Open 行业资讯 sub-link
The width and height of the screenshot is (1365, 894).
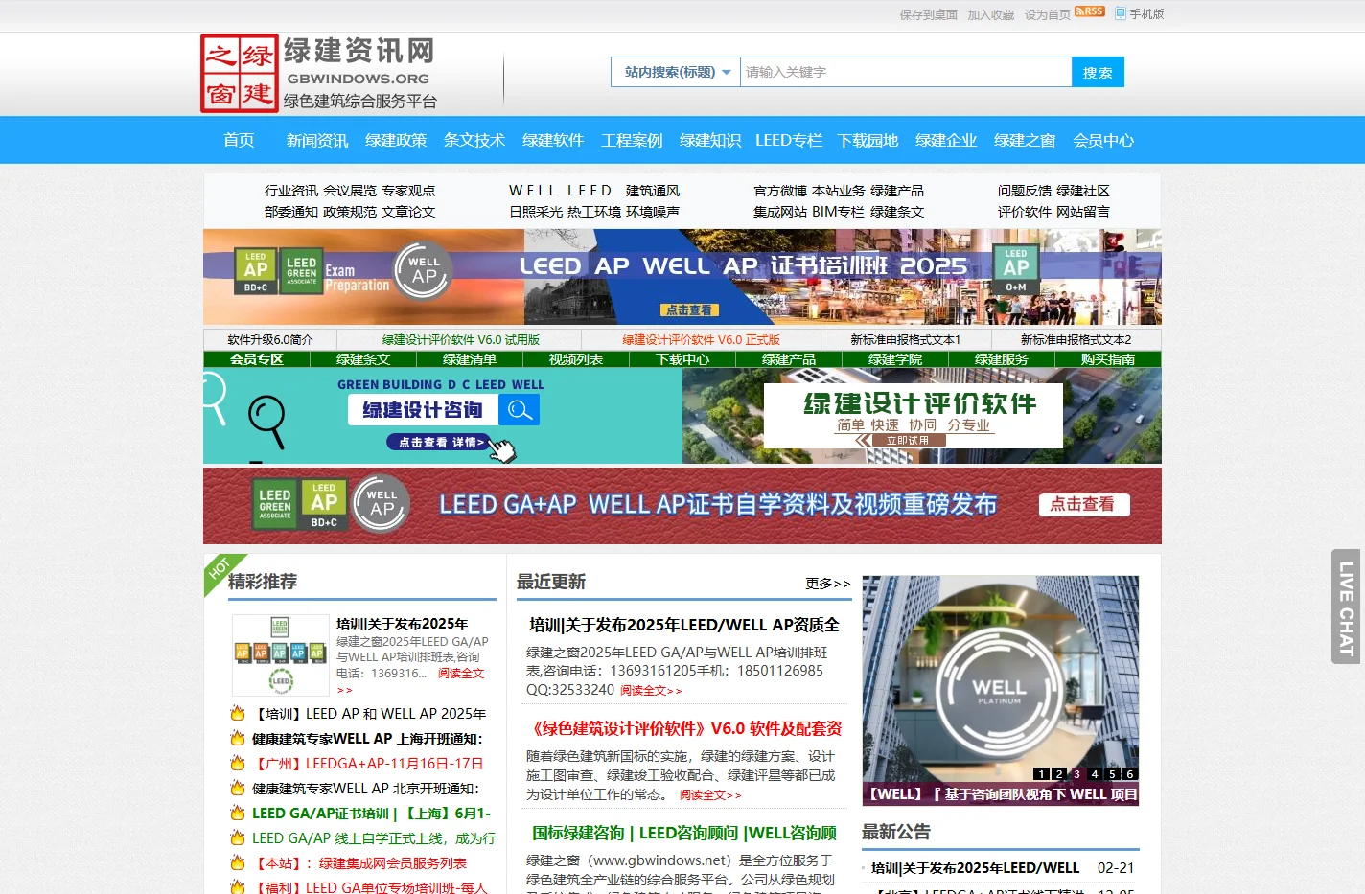[x=291, y=191]
